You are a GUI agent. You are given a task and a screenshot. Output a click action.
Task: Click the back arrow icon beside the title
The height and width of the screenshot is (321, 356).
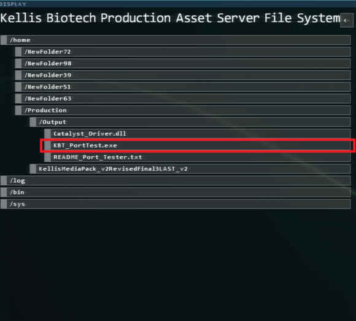pyautogui.click(x=346, y=20)
